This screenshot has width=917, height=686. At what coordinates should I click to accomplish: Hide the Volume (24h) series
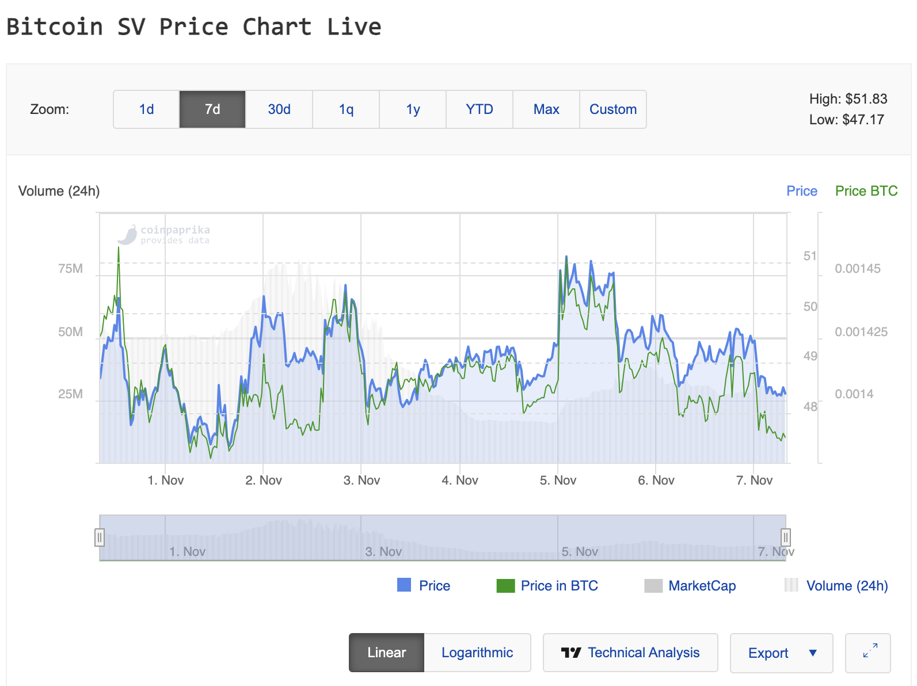(x=846, y=586)
